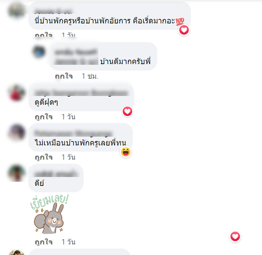
Task: Open 1 วัน timestamp under ดูดีฝุดๆ
Action: [68, 117]
